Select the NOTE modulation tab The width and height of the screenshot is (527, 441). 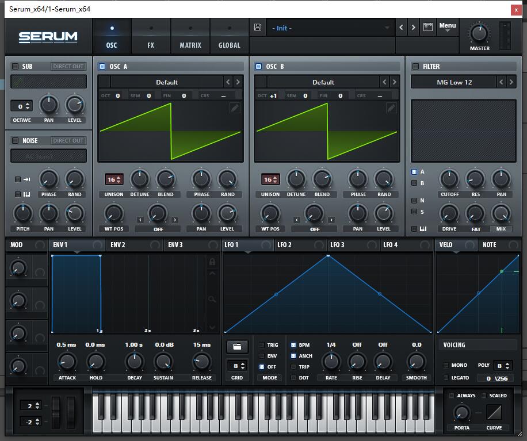coord(499,245)
